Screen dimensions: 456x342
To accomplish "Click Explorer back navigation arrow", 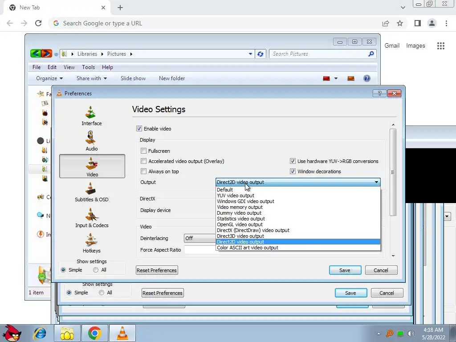I will pos(36,53).
